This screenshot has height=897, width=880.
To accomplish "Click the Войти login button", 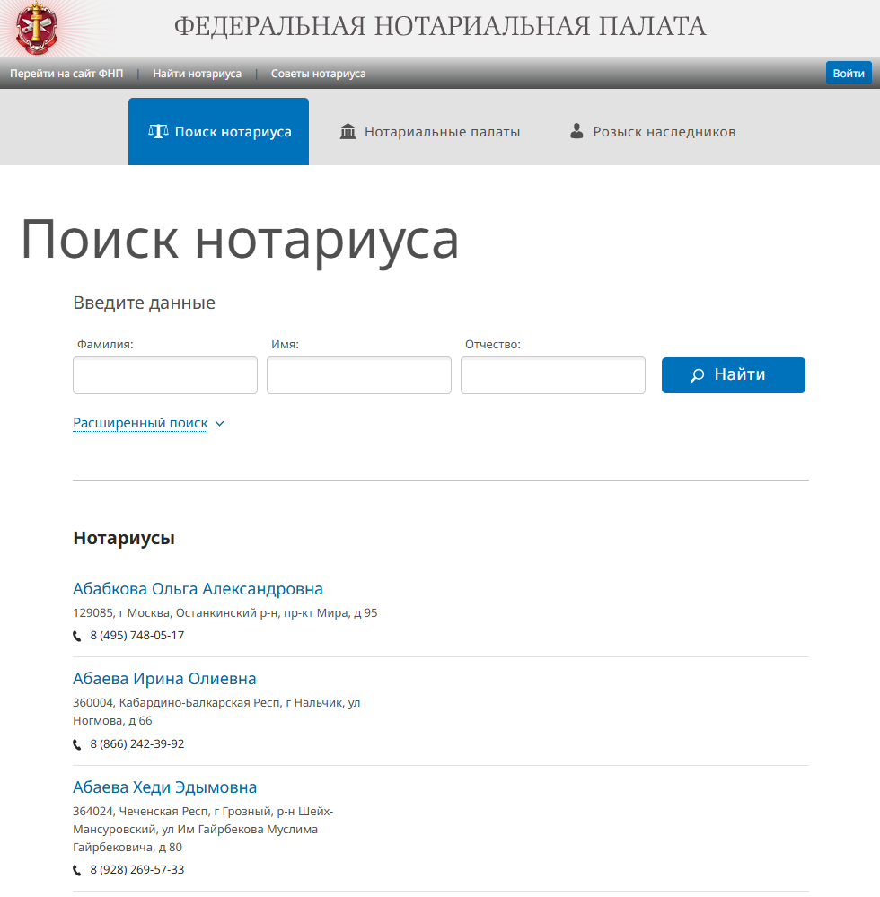I will [849, 74].
